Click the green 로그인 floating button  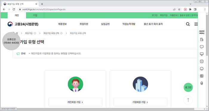coord(188,87)
